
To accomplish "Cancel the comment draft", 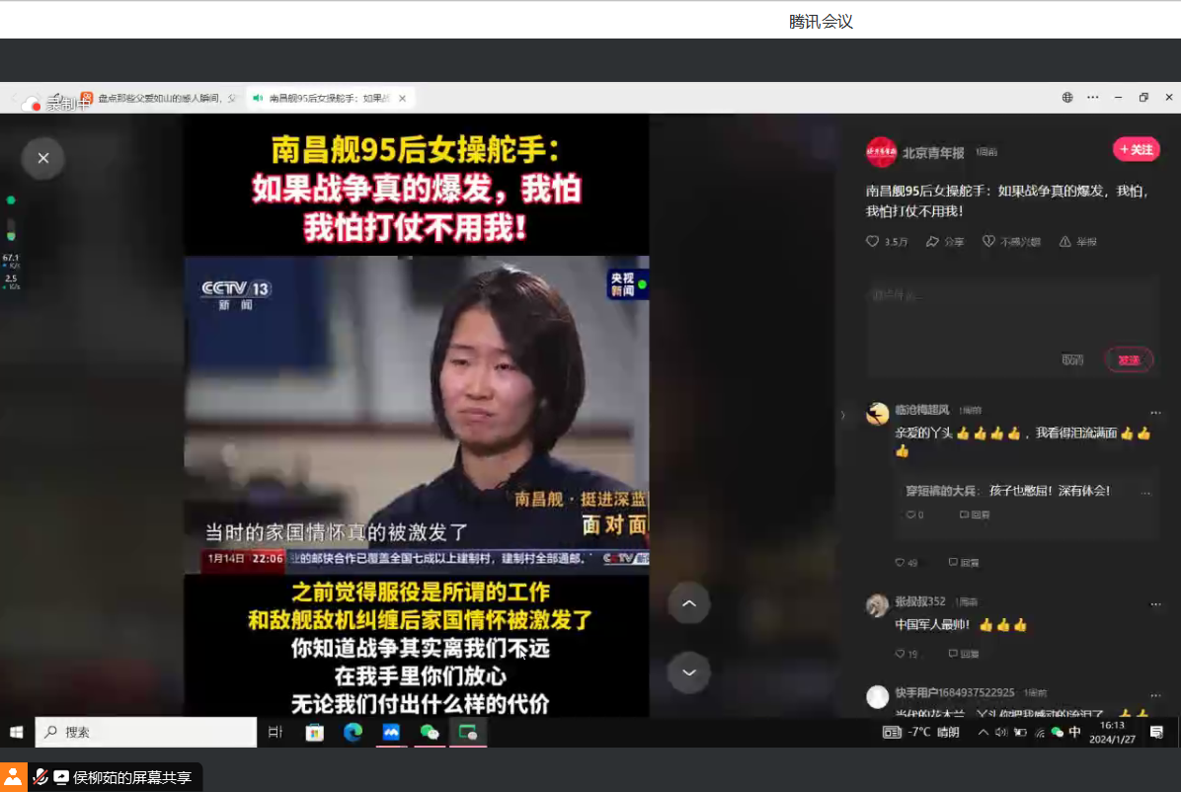I will click(x=1072, y=360).
